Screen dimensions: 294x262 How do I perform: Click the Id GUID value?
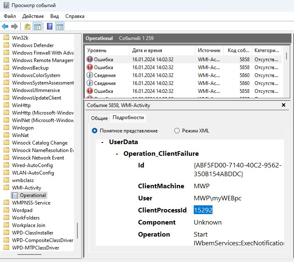point(237,170)
